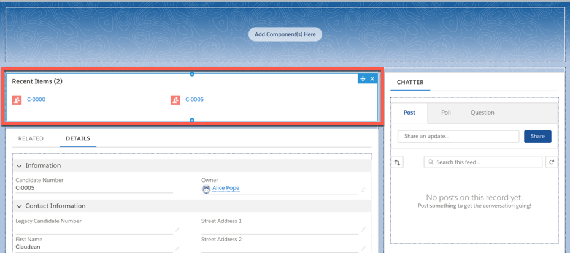
Task: Click the Candidate Number value C-0005
Action: click(25, 188)
